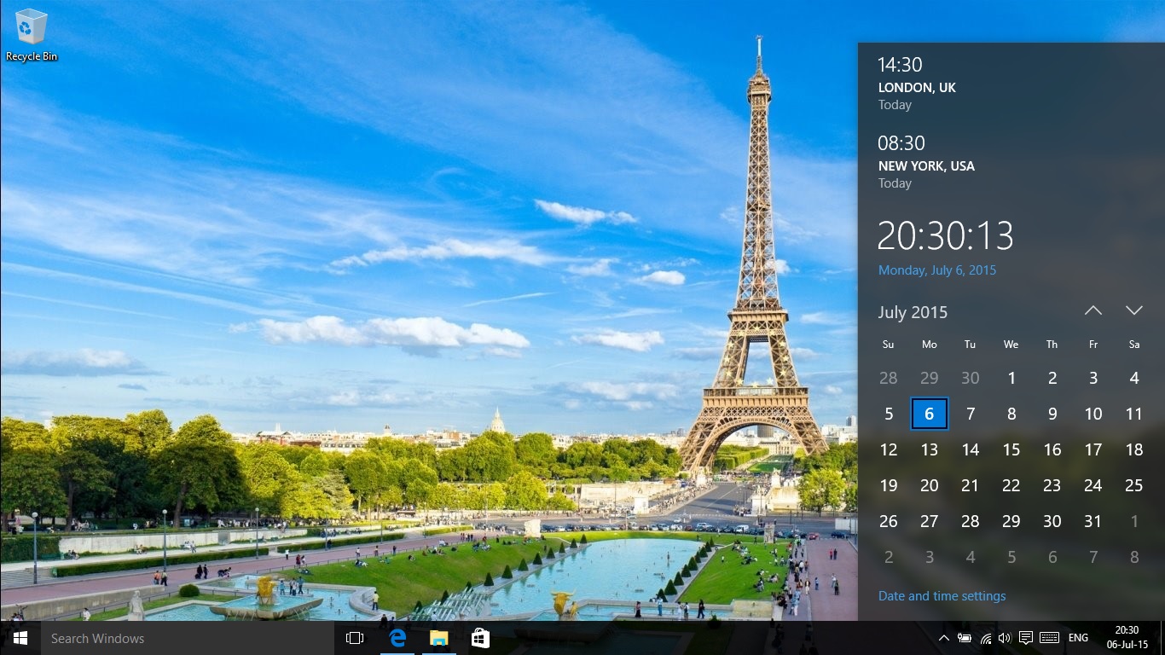Select July 28 in the calendar
The height and width of the screenshot is (655, 1165).
coord(971,521)
